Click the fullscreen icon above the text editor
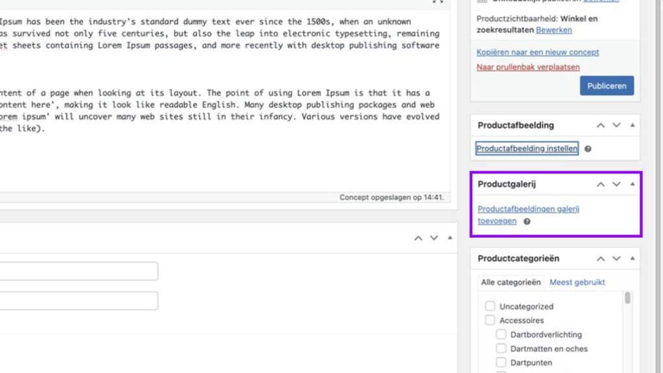This screenshot has height=373, width=663. coord(438,3)
